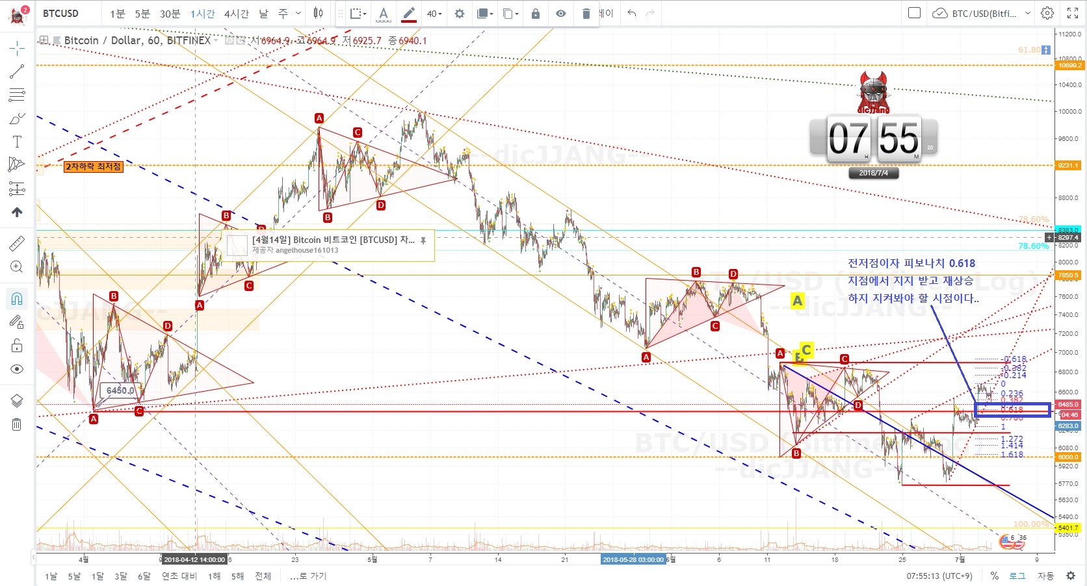The image size is (1087, 586).
Task: Open the candlestick chart style selector
Action: (318, 14)
